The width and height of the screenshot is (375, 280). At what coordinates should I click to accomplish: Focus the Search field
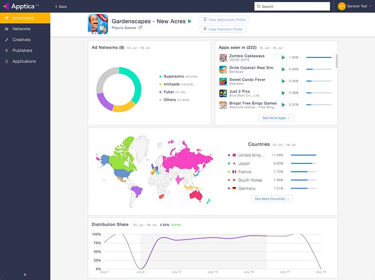(x=292, y=7)
